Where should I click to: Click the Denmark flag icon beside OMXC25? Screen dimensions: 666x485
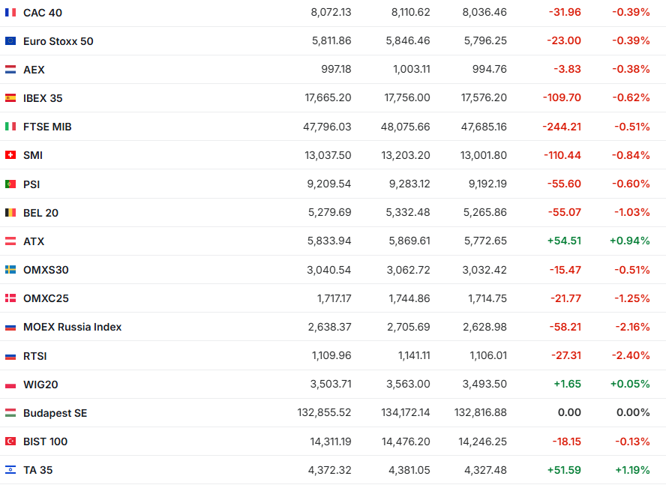(x=10, y=298)
